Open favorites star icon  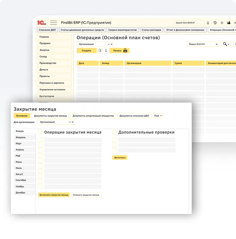222,23
